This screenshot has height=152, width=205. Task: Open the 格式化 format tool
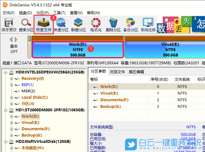pos(96,25)
